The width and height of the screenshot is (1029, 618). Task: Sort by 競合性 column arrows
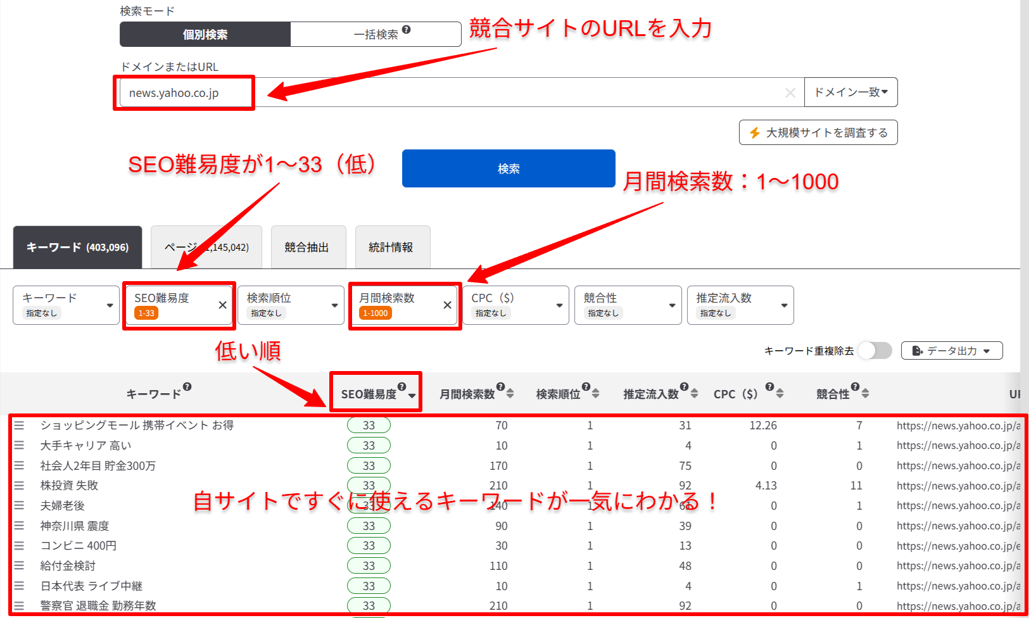(x=865, y=394)
